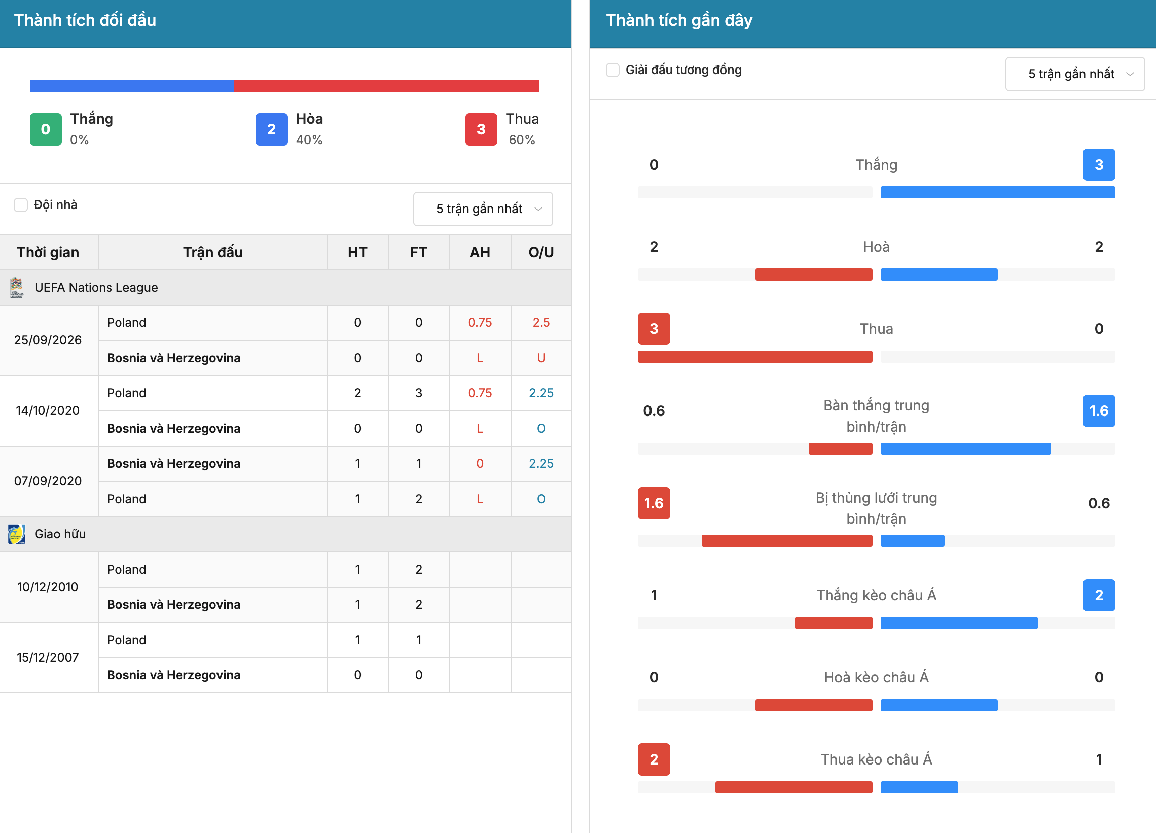Click the 14/10/2020 date cell
The image size is (1156, 833).
click(x=48, y=411)
